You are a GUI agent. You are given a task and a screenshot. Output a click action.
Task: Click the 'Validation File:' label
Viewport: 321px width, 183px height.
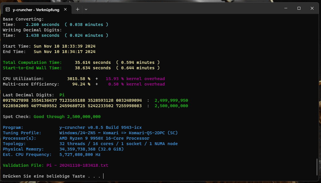(x=23, y=165)
